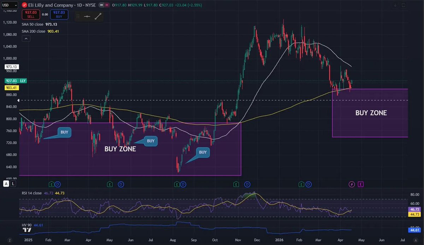The image size is (424, 245).
Task: Click the dividend D marker in February 2025
Action: point(58,184)
